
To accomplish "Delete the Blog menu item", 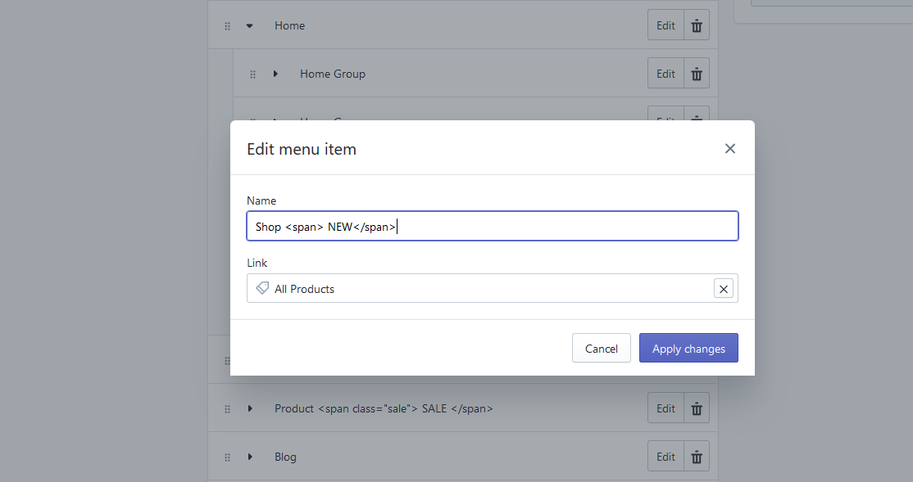I will coord(697,457).
